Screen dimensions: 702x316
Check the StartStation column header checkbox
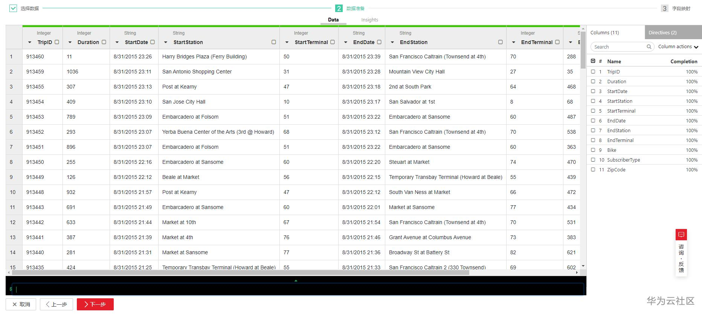click(274, 42)
